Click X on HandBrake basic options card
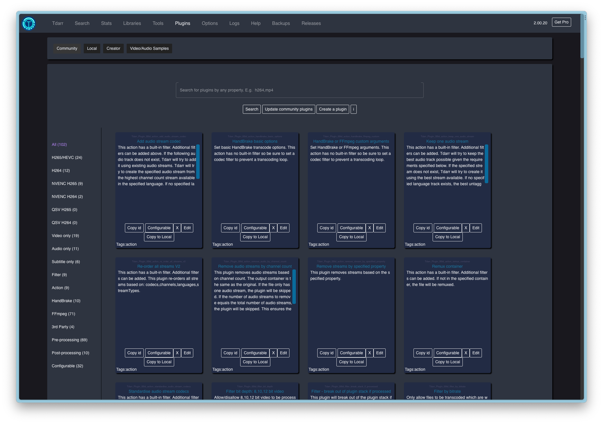The height and width of the screenshot is (424, 603). (273, 228)
